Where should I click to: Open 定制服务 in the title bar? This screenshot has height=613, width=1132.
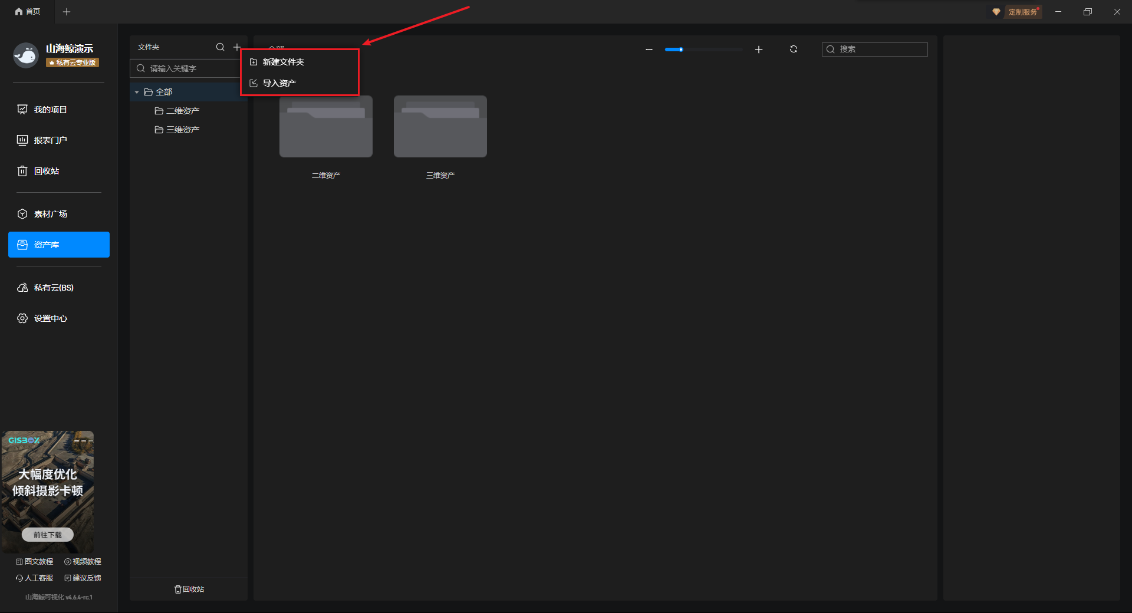1022,12
